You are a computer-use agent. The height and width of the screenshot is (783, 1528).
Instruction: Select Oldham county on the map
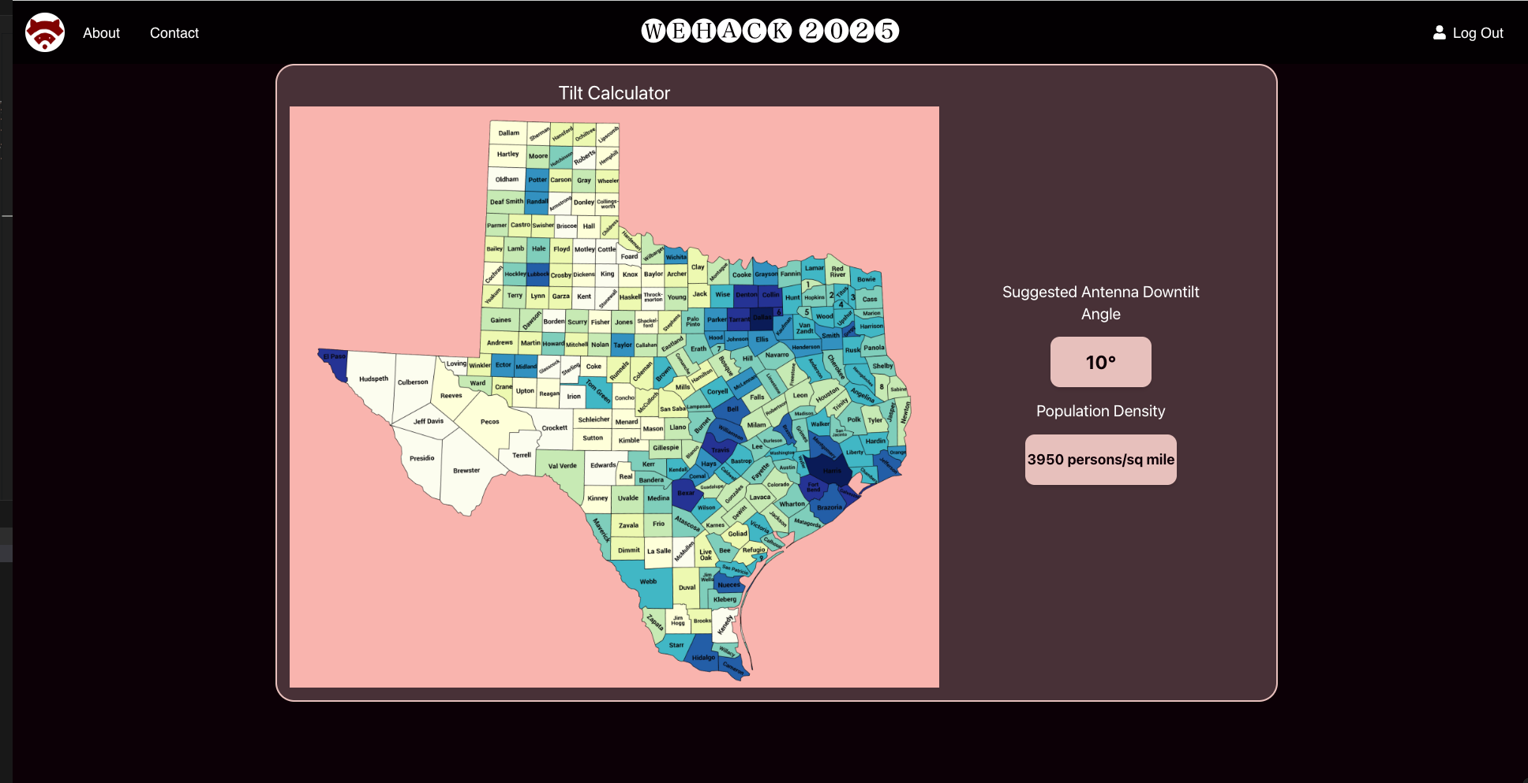click(507, 179)
